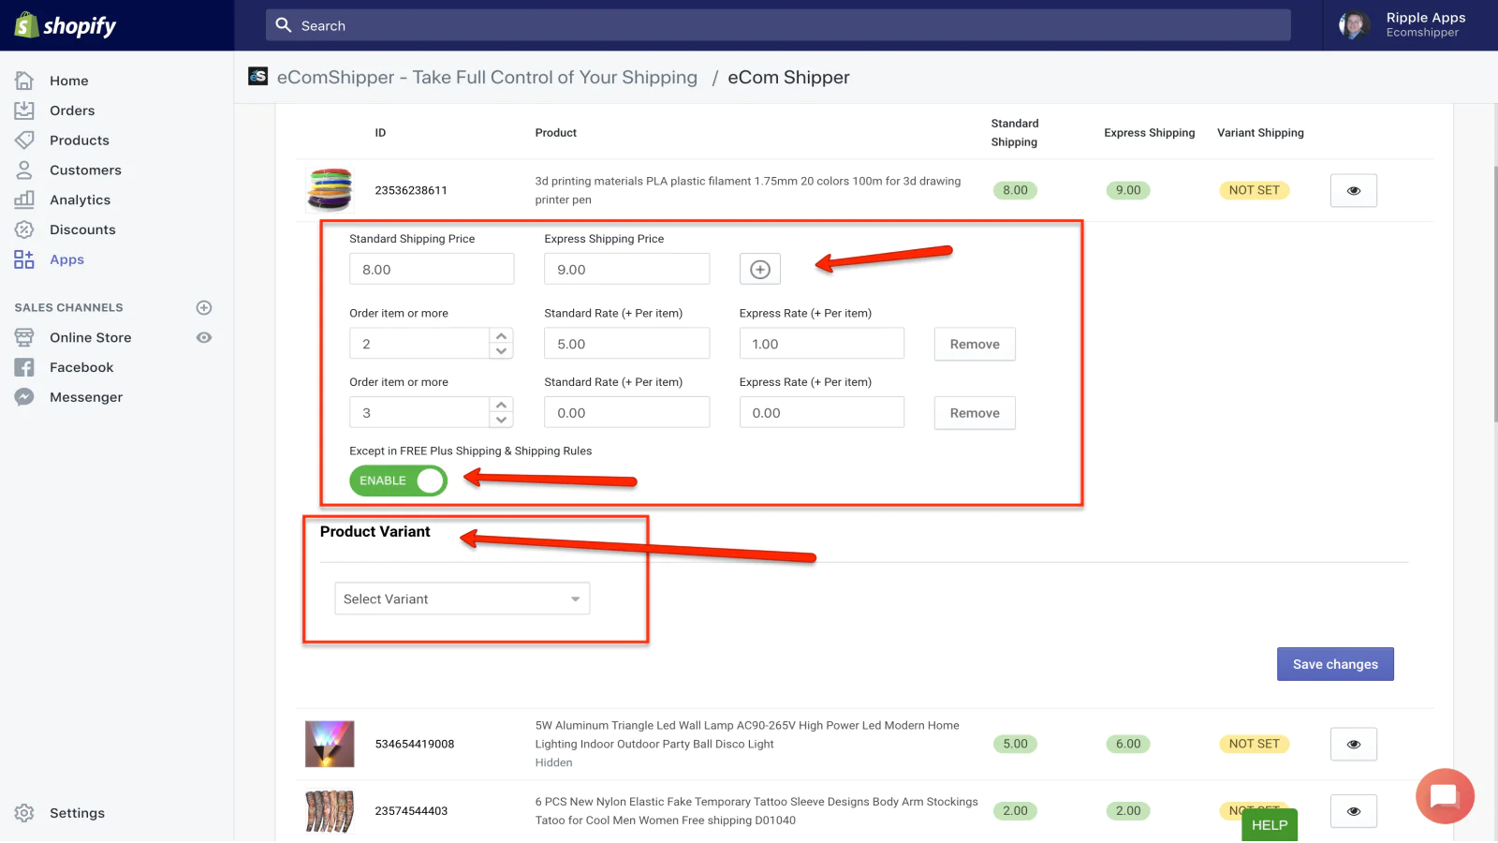Image resolution: width=1498 pixels, height=843 pixels.
Task: Open Ripple Apps account menu
Action: point(1410,25)
